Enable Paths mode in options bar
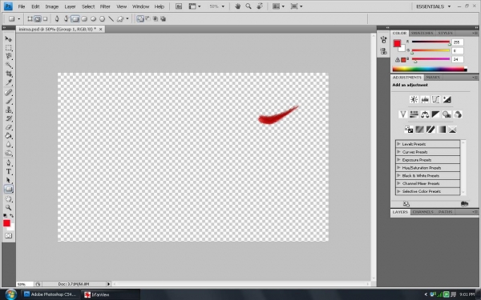Image resolution: width=481 pixels, height=300 pixels. (38, 19)
